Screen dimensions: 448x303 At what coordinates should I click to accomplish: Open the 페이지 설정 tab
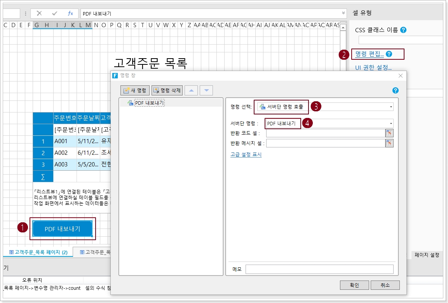(x=427, y=255)
